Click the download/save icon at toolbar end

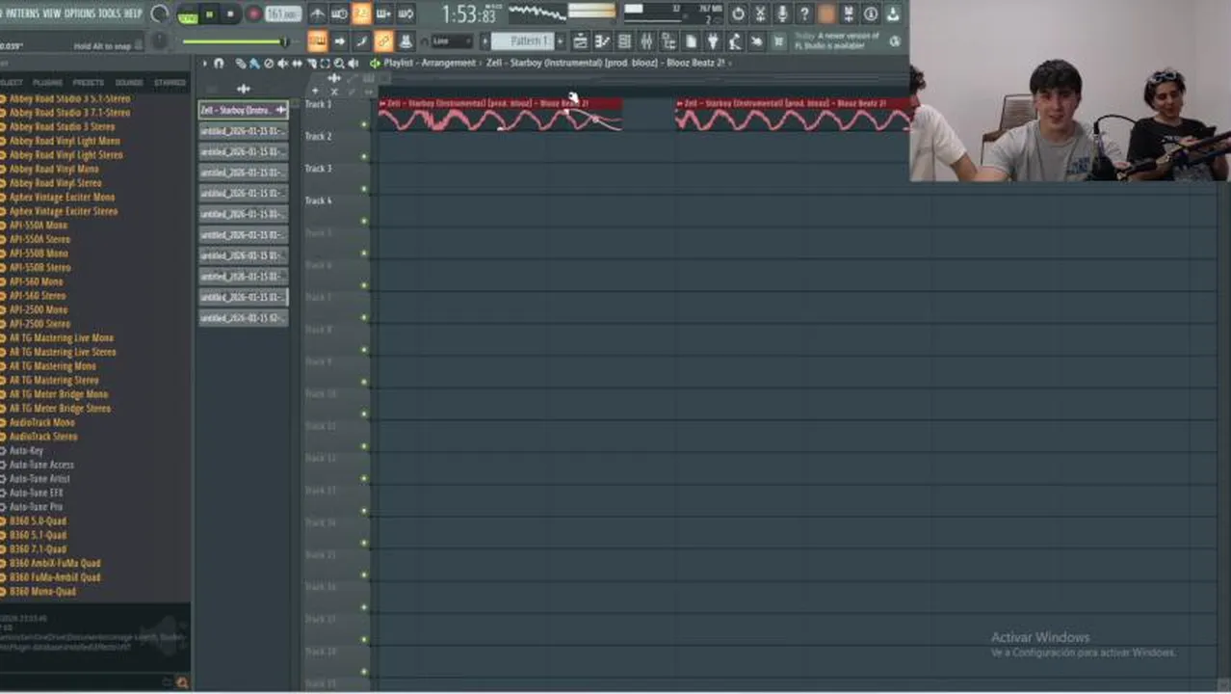pyautogui.click(x=893, y=13)
